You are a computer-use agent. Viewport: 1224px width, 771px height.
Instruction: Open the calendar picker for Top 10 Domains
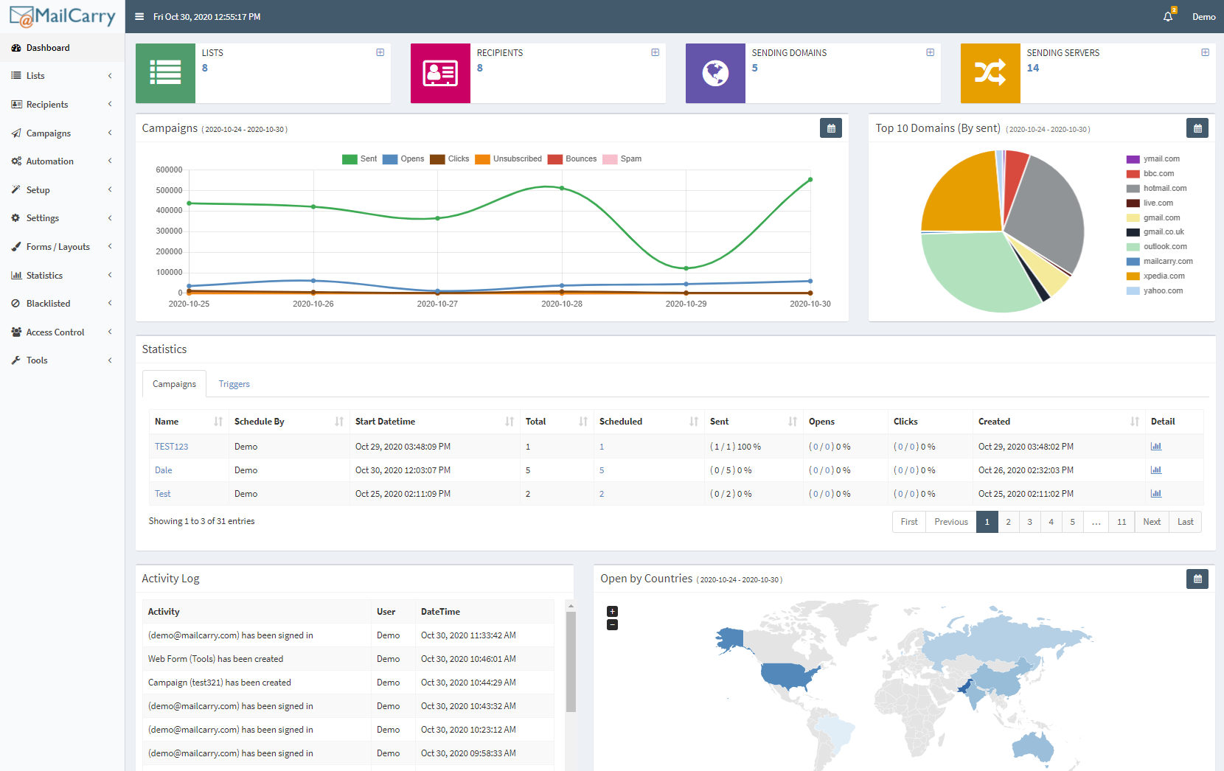[1197, 128]
